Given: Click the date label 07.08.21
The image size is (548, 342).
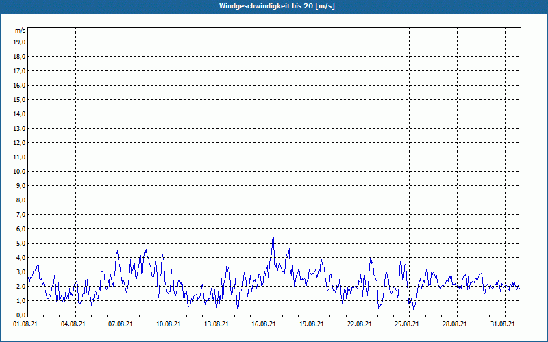Looking at the screenshot, I should pos(121,324).
